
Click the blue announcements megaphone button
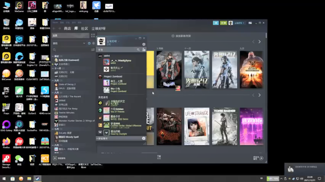[x=216, y=23]
